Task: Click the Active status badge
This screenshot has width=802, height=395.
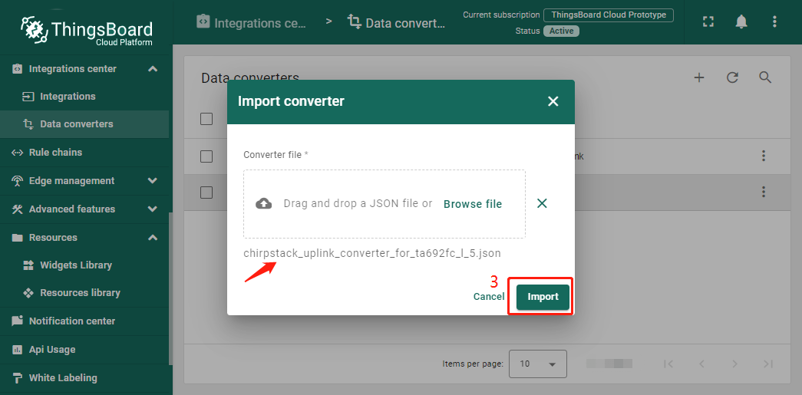Action: tap(561, 31)
